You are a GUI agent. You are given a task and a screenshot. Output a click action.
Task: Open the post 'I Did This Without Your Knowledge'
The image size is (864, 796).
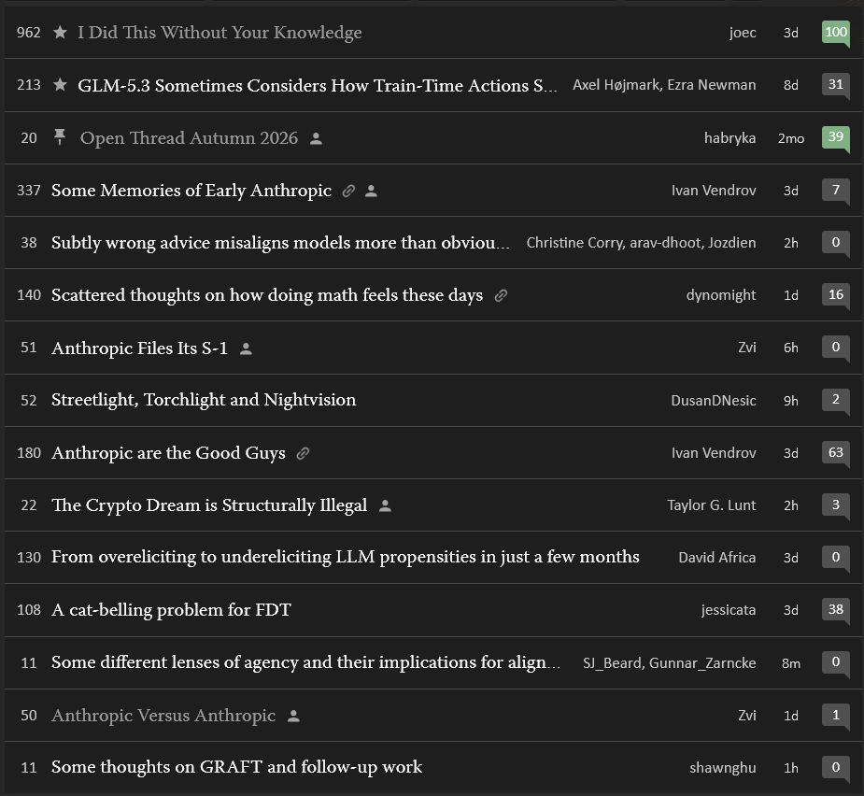(220, 33)
